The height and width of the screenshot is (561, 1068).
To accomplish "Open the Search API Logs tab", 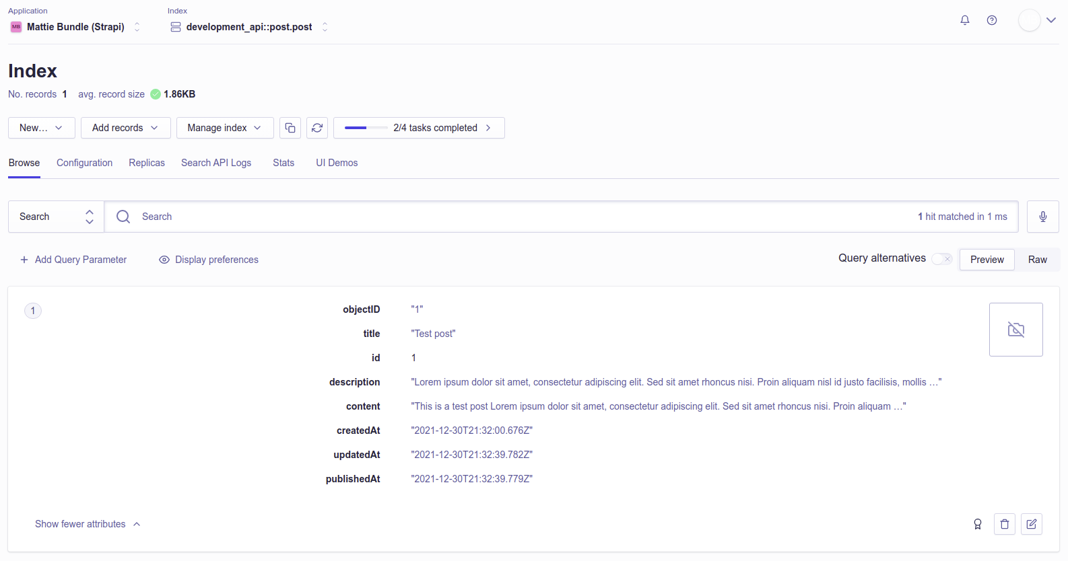I will 216,163.
